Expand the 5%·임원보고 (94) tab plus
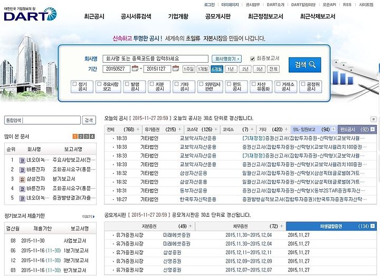This screenshot has width=380, height=280. (x=333, y=129)
